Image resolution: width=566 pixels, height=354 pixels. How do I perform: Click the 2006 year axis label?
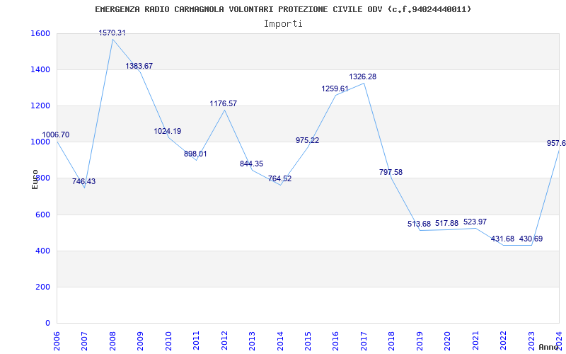click(x=57, y=341)
